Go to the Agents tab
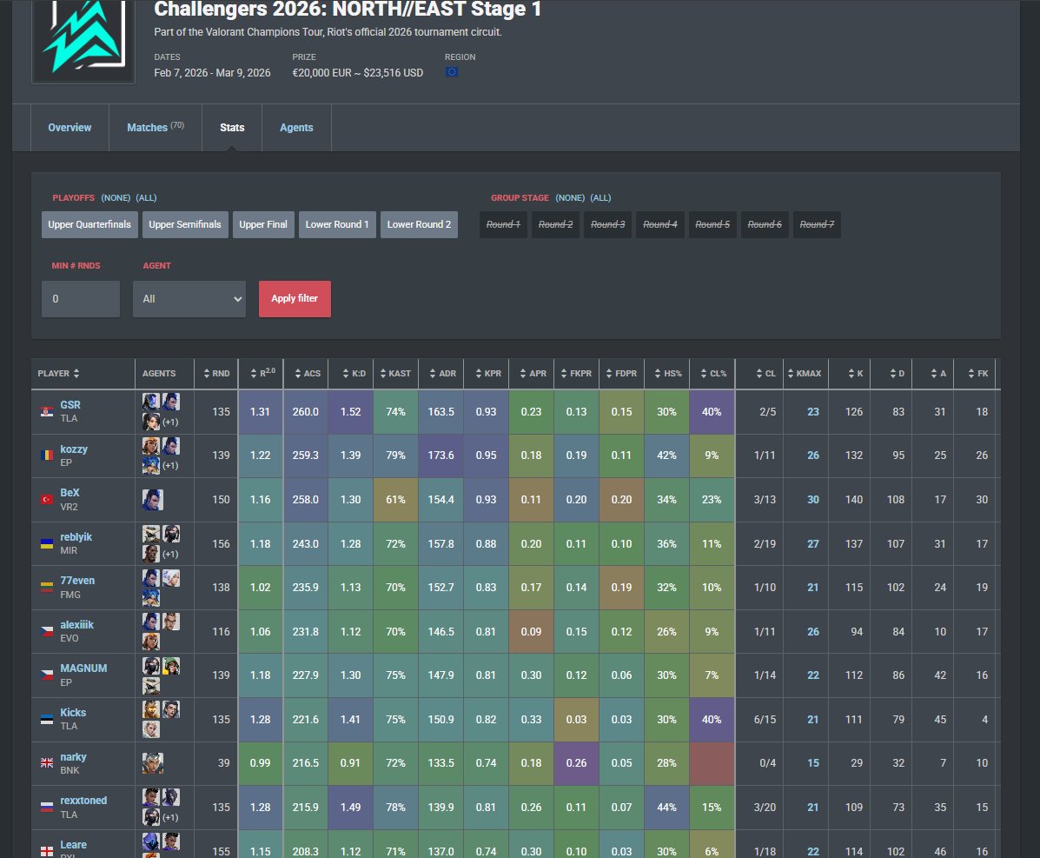This screenshot has height=858, width=1040. pos(296,128)
